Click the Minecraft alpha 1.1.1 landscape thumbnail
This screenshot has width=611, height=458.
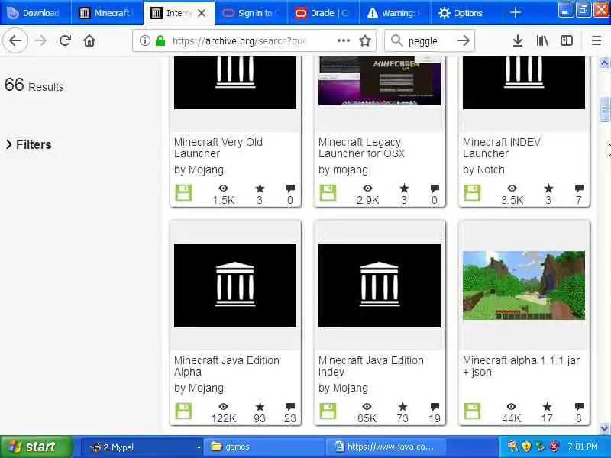524,285
